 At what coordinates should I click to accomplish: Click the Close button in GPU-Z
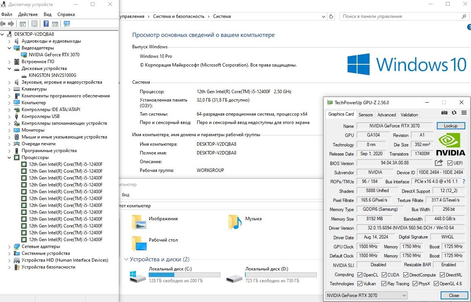tap(454, 296)
